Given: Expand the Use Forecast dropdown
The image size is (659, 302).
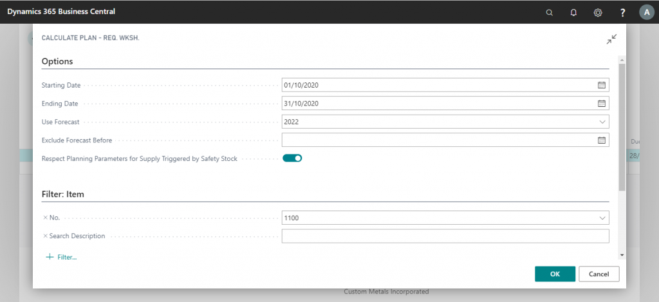Looking at the screenshot, I should pyautogui.click(x=602, y=122).
